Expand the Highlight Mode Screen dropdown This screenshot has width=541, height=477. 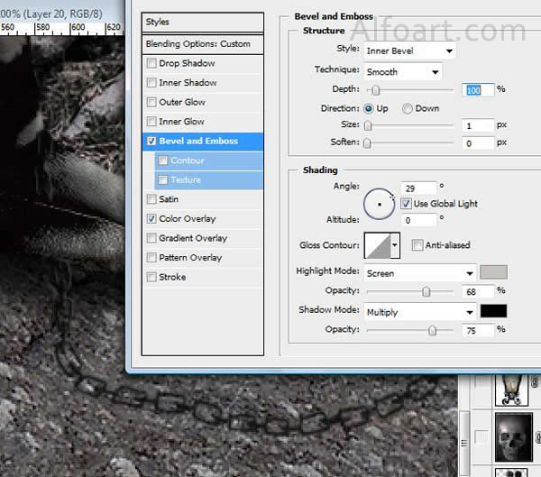(419, 273)
